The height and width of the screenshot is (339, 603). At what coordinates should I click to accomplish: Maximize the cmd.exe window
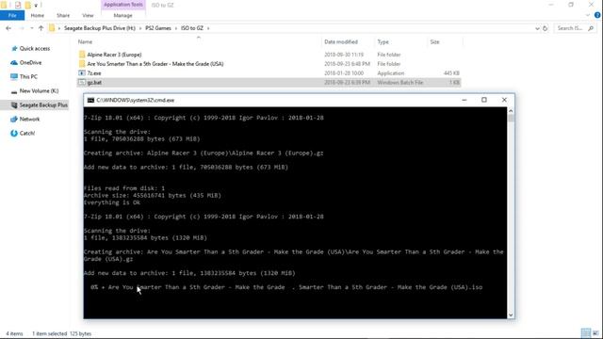click(484, 100)
